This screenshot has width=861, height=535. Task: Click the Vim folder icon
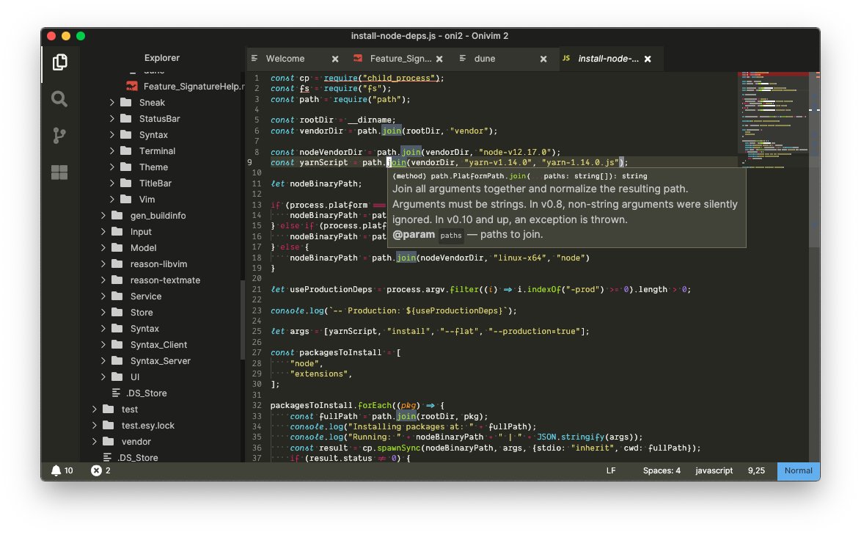pos(125,200)
